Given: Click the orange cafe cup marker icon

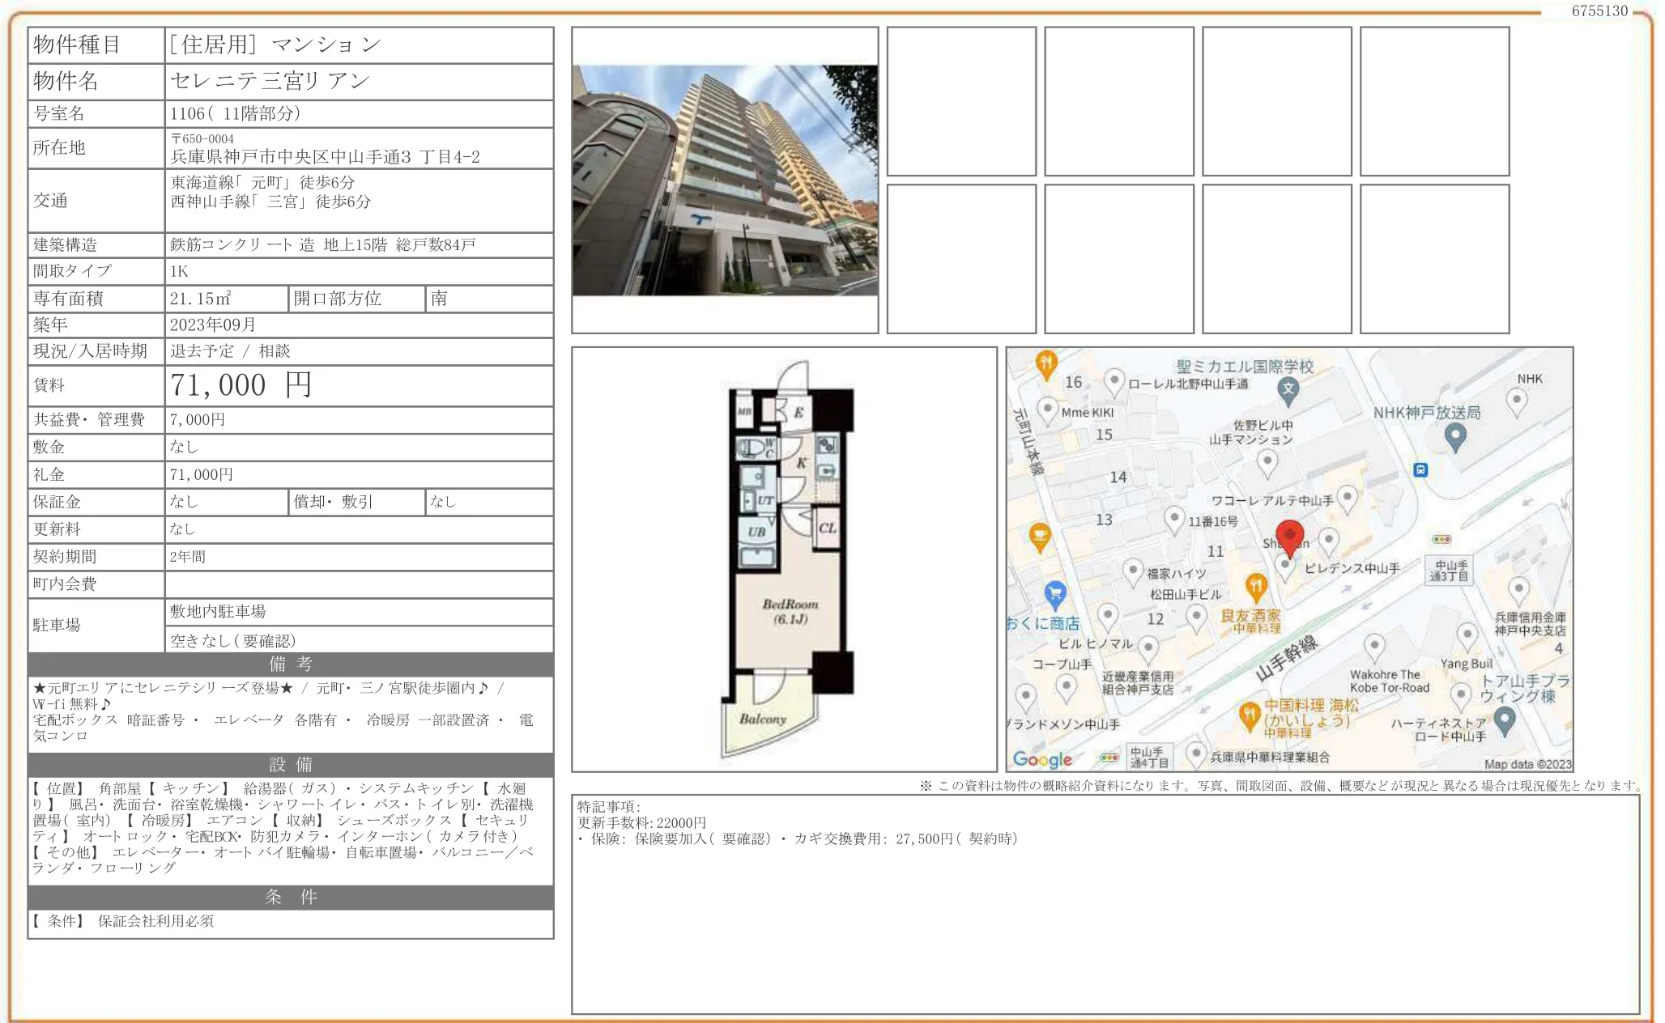Looking at the screenshot, I should click(x=1040, y=536).
